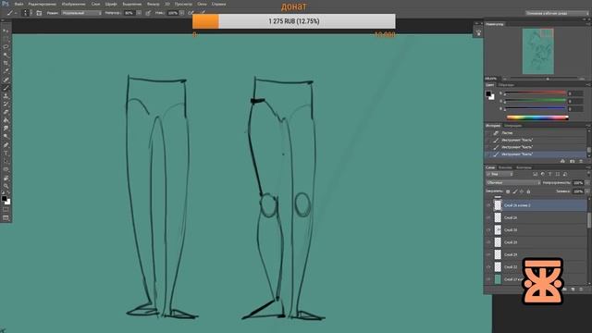Select the Hand tool

coord(6,179)
